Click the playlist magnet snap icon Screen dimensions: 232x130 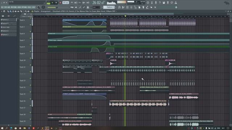pyautogui.click(x=4, y=11)
